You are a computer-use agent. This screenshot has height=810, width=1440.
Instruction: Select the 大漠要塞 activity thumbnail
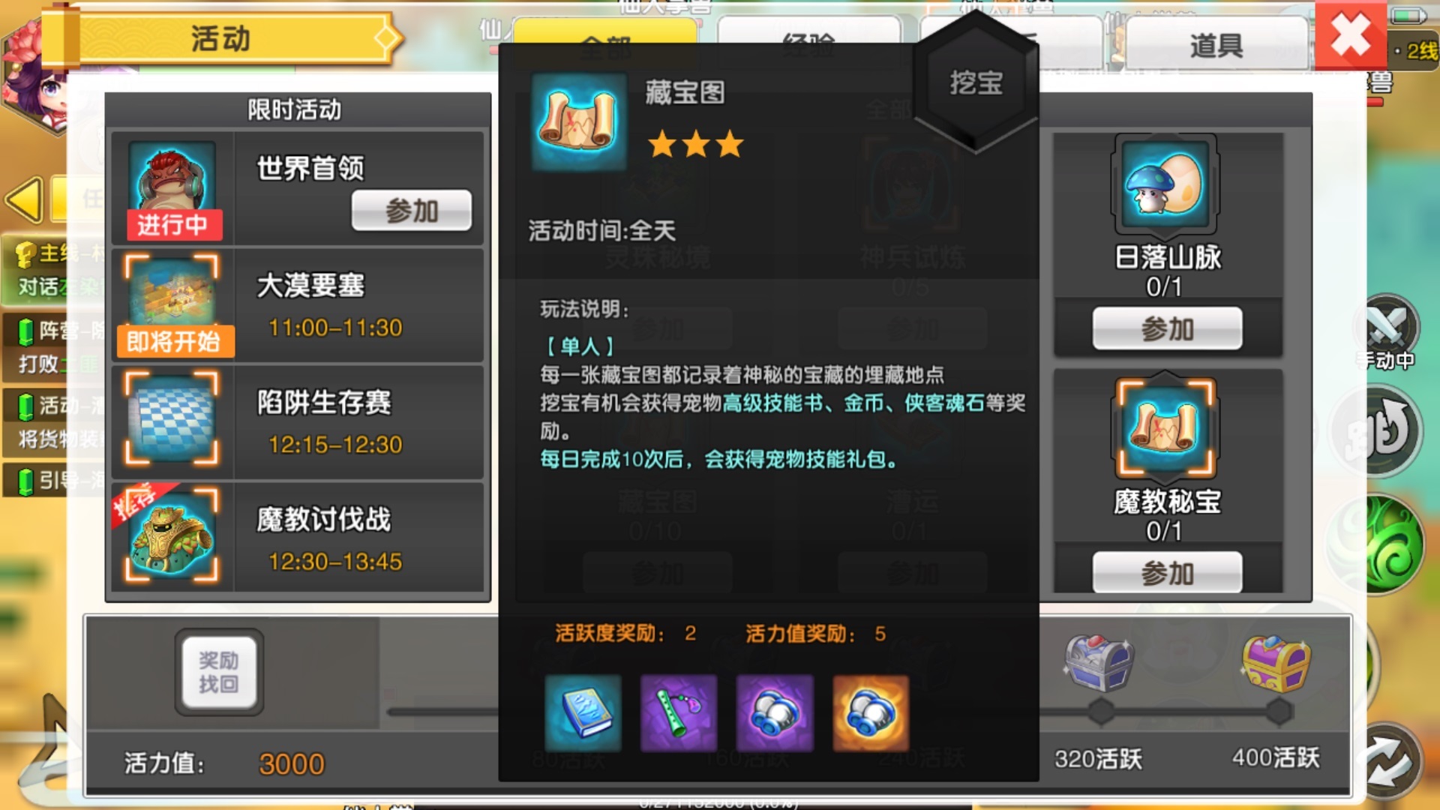click(x=172, y=304)
